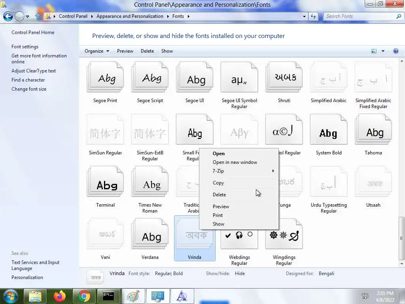
Task: Select the Shruti font icon
Action: (x=284, y=77)
